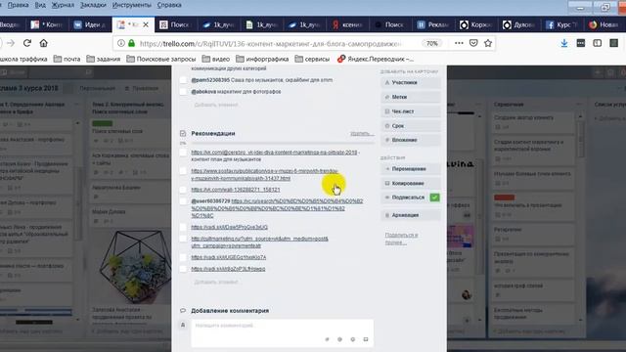Click the Архивация button
The width and height of the screenshot is (626, 352).
click(411, 215)
